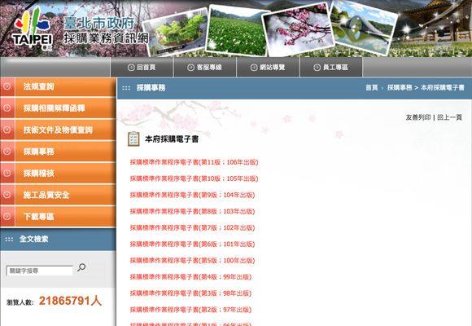Click the 首頁 breadcrumb link

pyautogui.click(x=371, y=88)
